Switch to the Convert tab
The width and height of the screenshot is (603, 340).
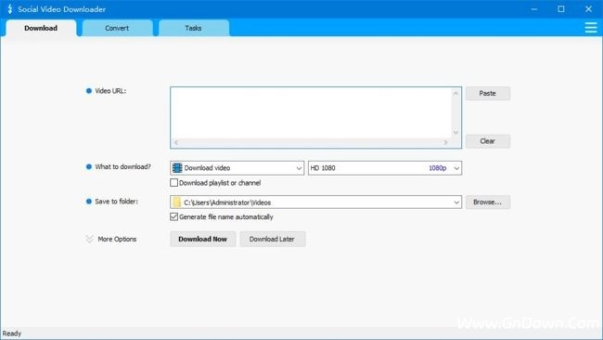(117, 28)
